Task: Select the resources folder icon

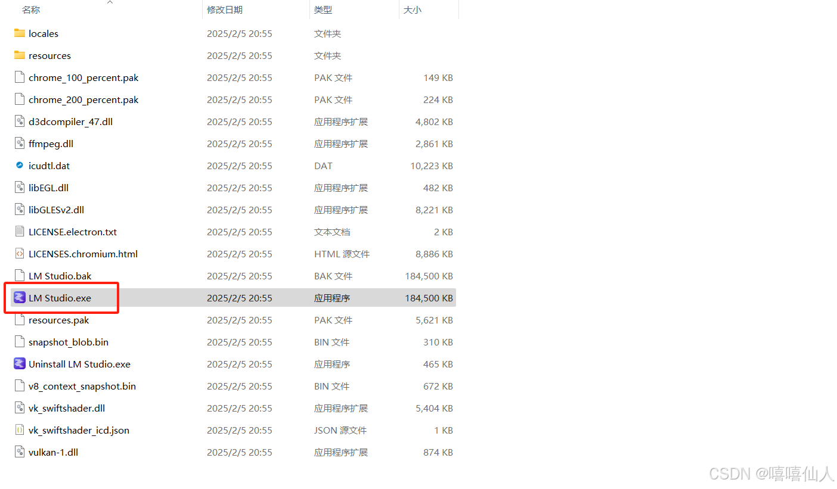Action: pyautogui.click(x=20, y=55)
